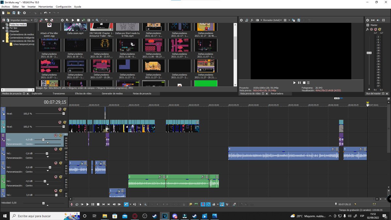This screenshot has height=220, width=391.
Task: Select Todos los medios in media tree
Action: 18,25
